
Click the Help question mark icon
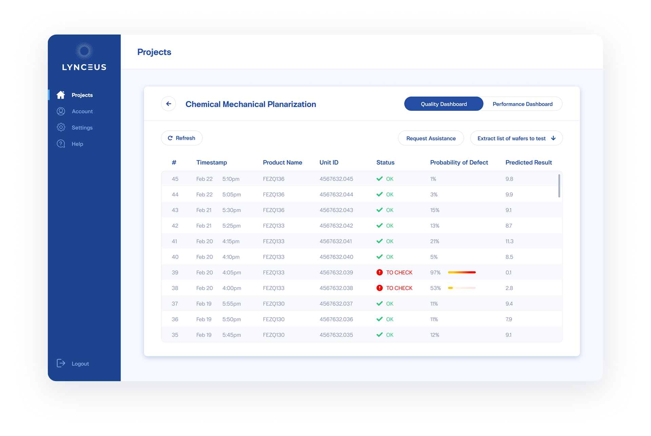(x=61, y=144)
